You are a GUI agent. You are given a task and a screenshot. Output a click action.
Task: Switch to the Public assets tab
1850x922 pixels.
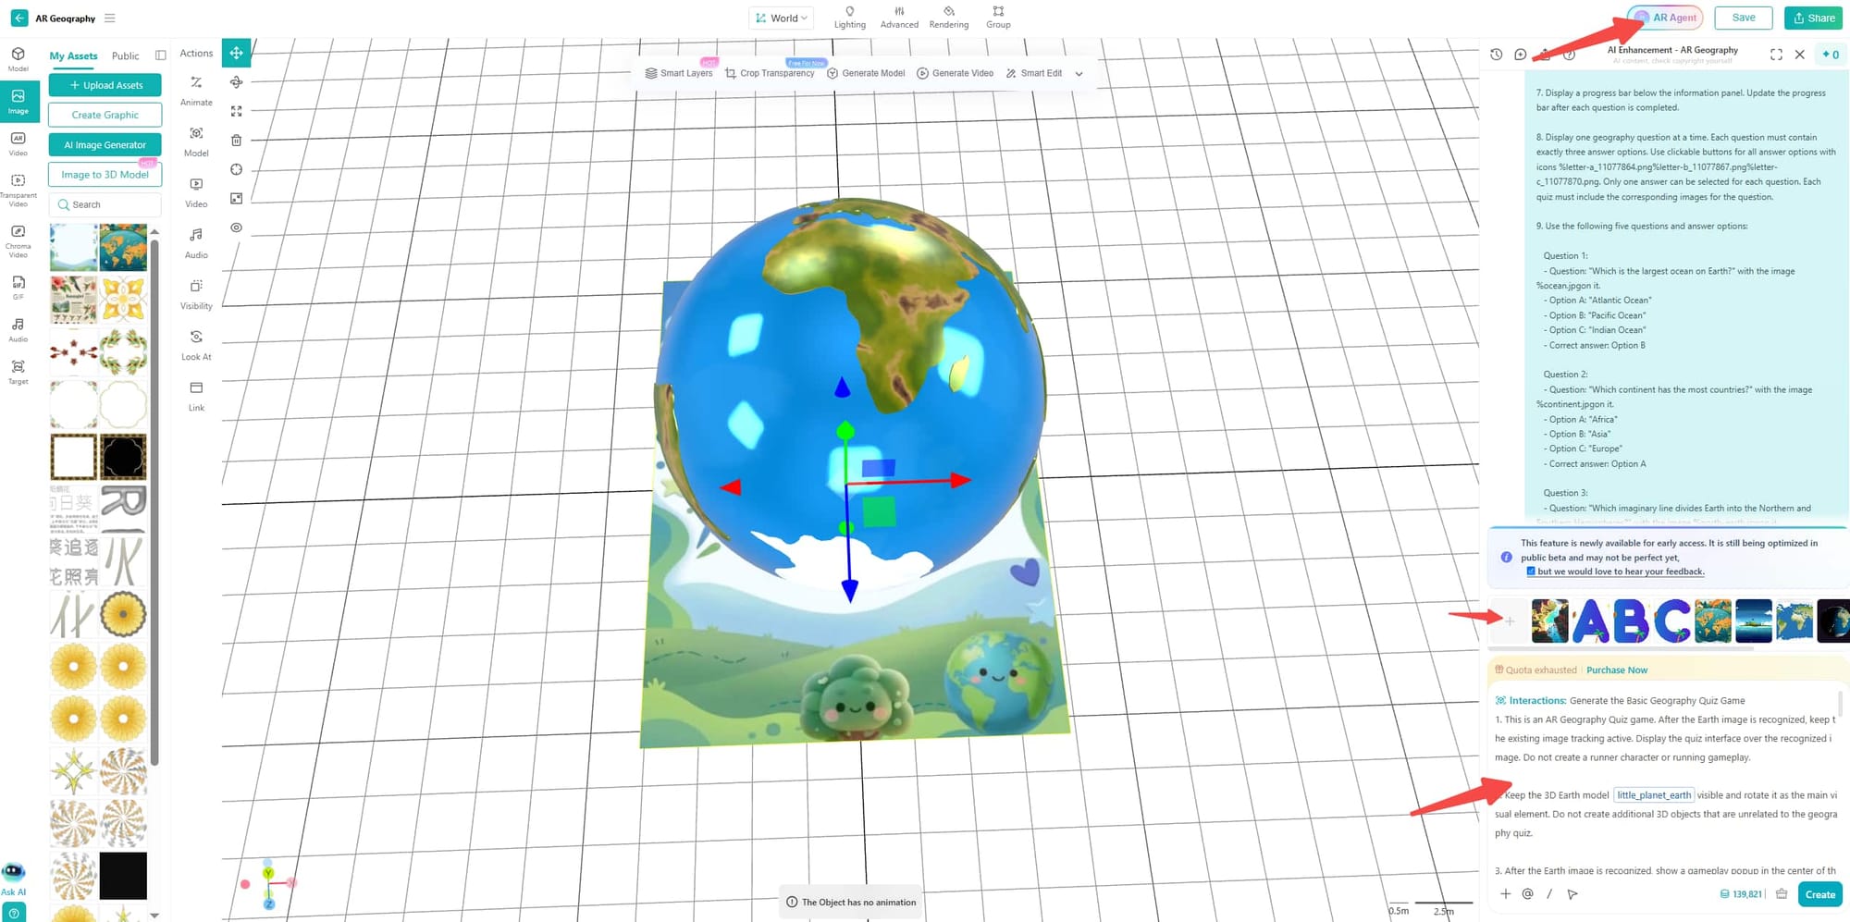tap(125, 55)
